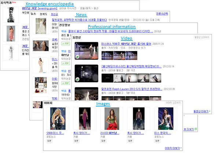
Task: Open the beige gown model news thumbnail
Action: (x=41, y=65)
